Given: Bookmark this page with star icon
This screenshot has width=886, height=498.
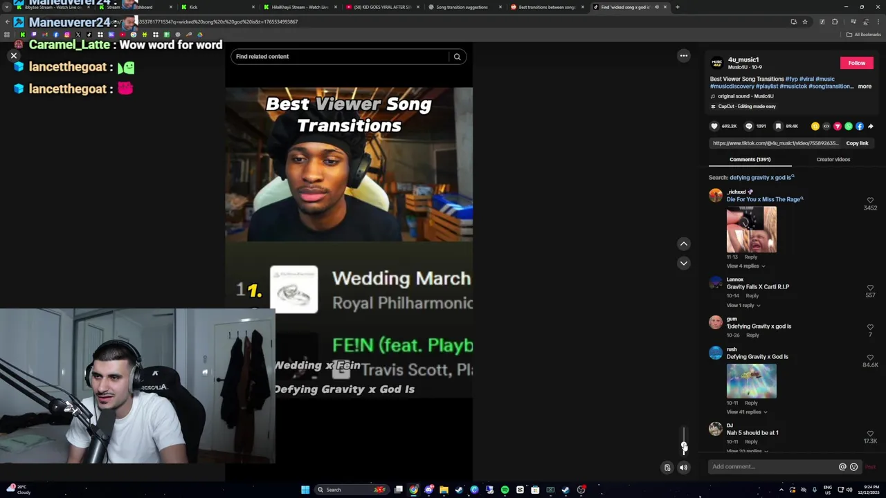Looking at the screenshot, I should click(804, 22).
